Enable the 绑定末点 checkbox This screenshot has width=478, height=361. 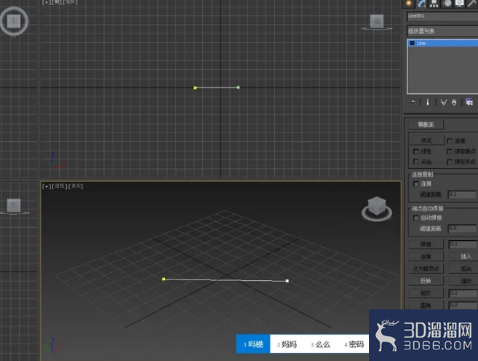(450, 162)
